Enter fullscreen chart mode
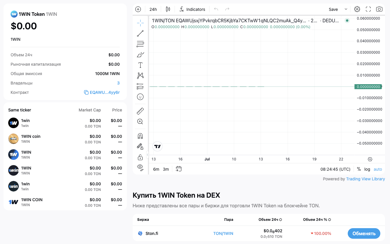 click(368, 9)
